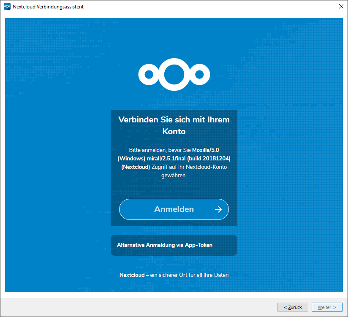Click the Anmelden login button
The height and width of the screenshot is (317, 348).
tap(174, 209)
